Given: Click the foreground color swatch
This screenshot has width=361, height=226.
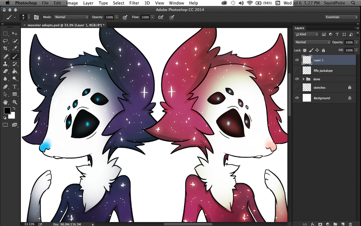Looking at the screenshot, I should point(7,110).
